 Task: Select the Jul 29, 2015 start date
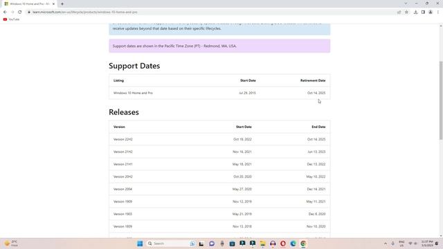(247, 93)
